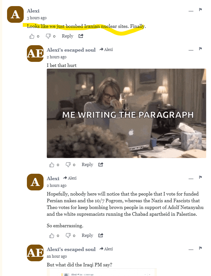The height and width of the screenshot is (276, 211).
Task: Collapse Alexi's 'Hopefully, nobody here' reply
Action: point(191,179)
